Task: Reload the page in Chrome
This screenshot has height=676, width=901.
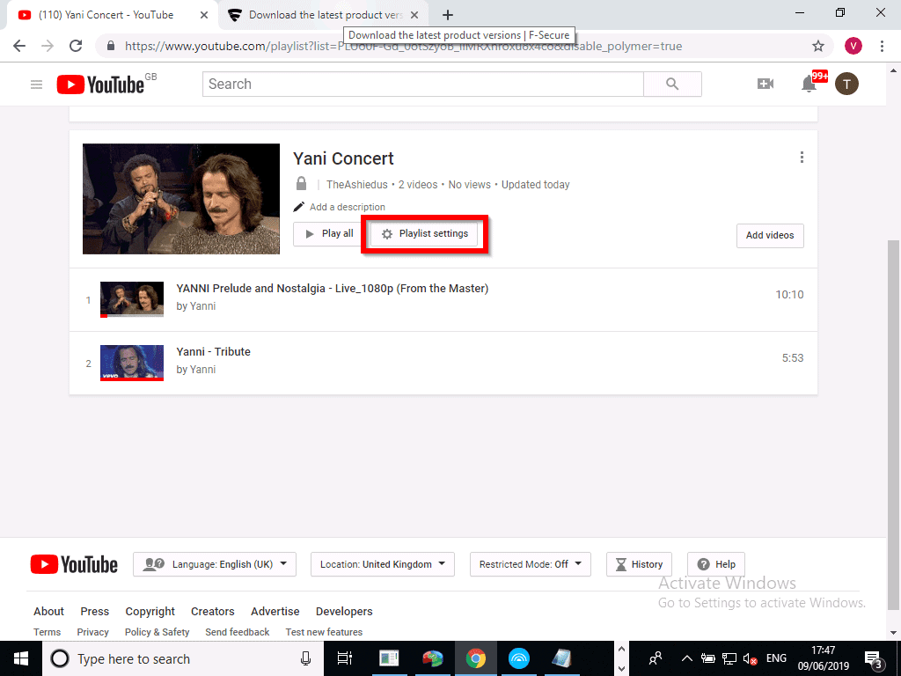Action: click(76, 46)
